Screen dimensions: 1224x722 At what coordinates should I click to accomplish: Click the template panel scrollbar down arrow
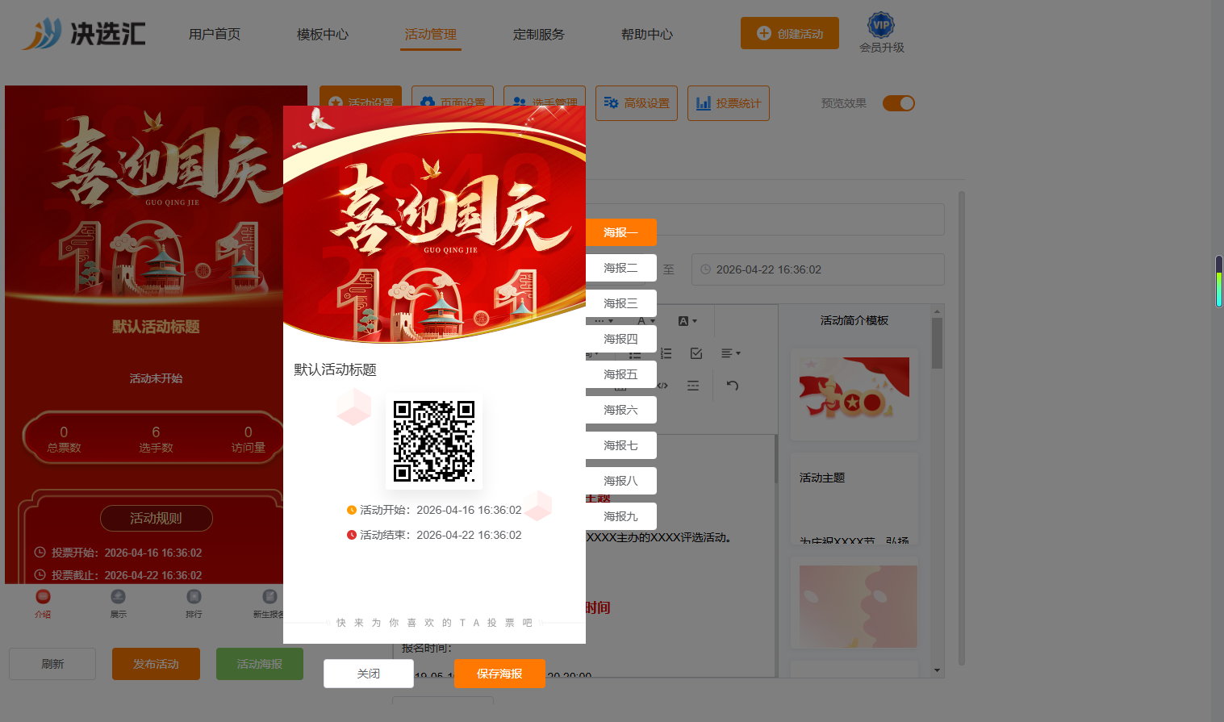coord(937,670)
